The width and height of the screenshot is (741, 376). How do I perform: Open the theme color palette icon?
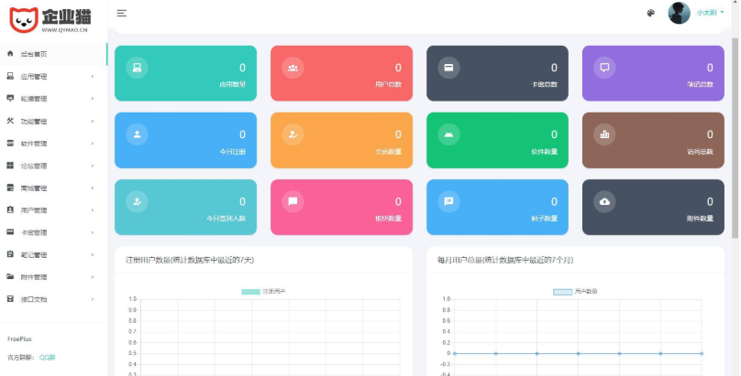coord(651,13)
